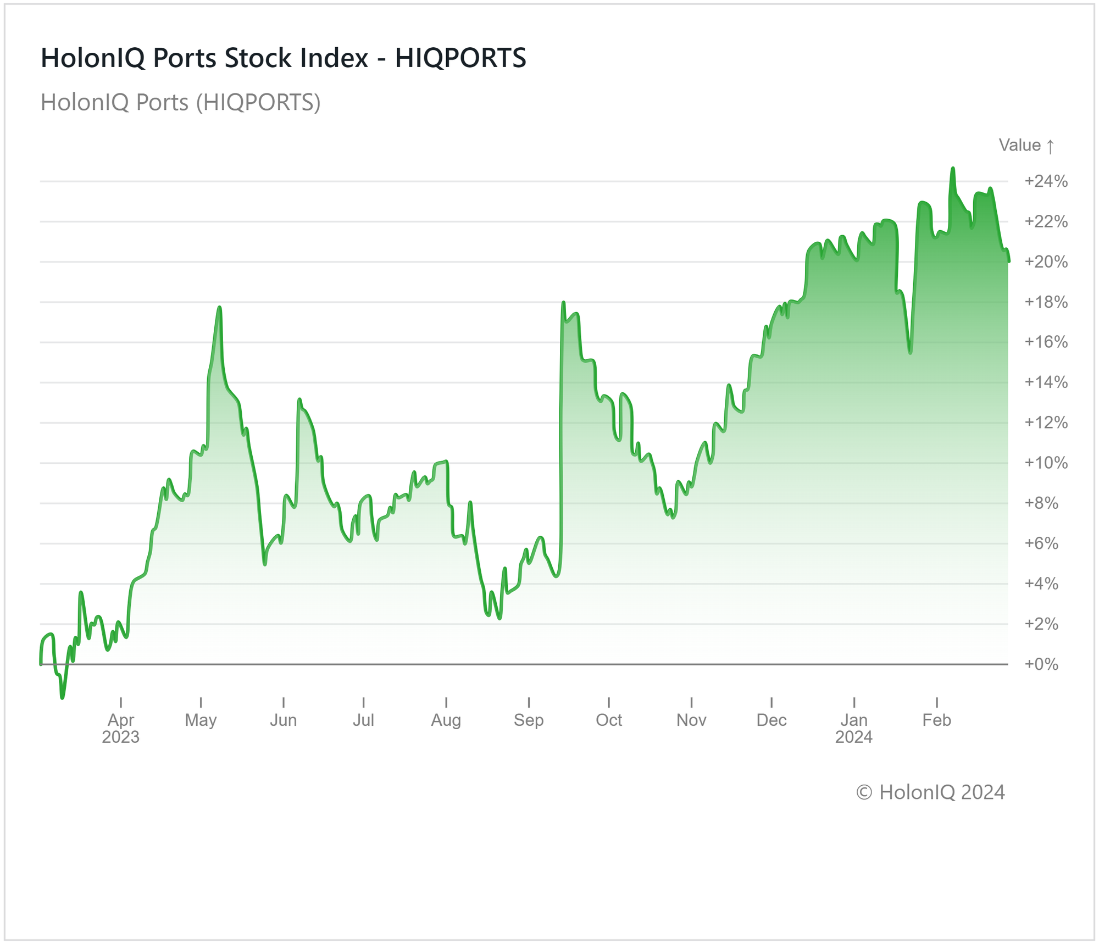Click the +0% baseline label
This screenshot has height=944, width=1099.
click(1041, 664)
